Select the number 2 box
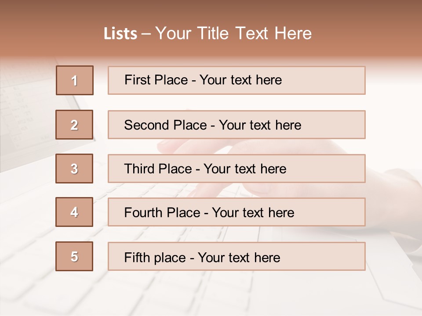The image size is (422, 316). (74, 125)
